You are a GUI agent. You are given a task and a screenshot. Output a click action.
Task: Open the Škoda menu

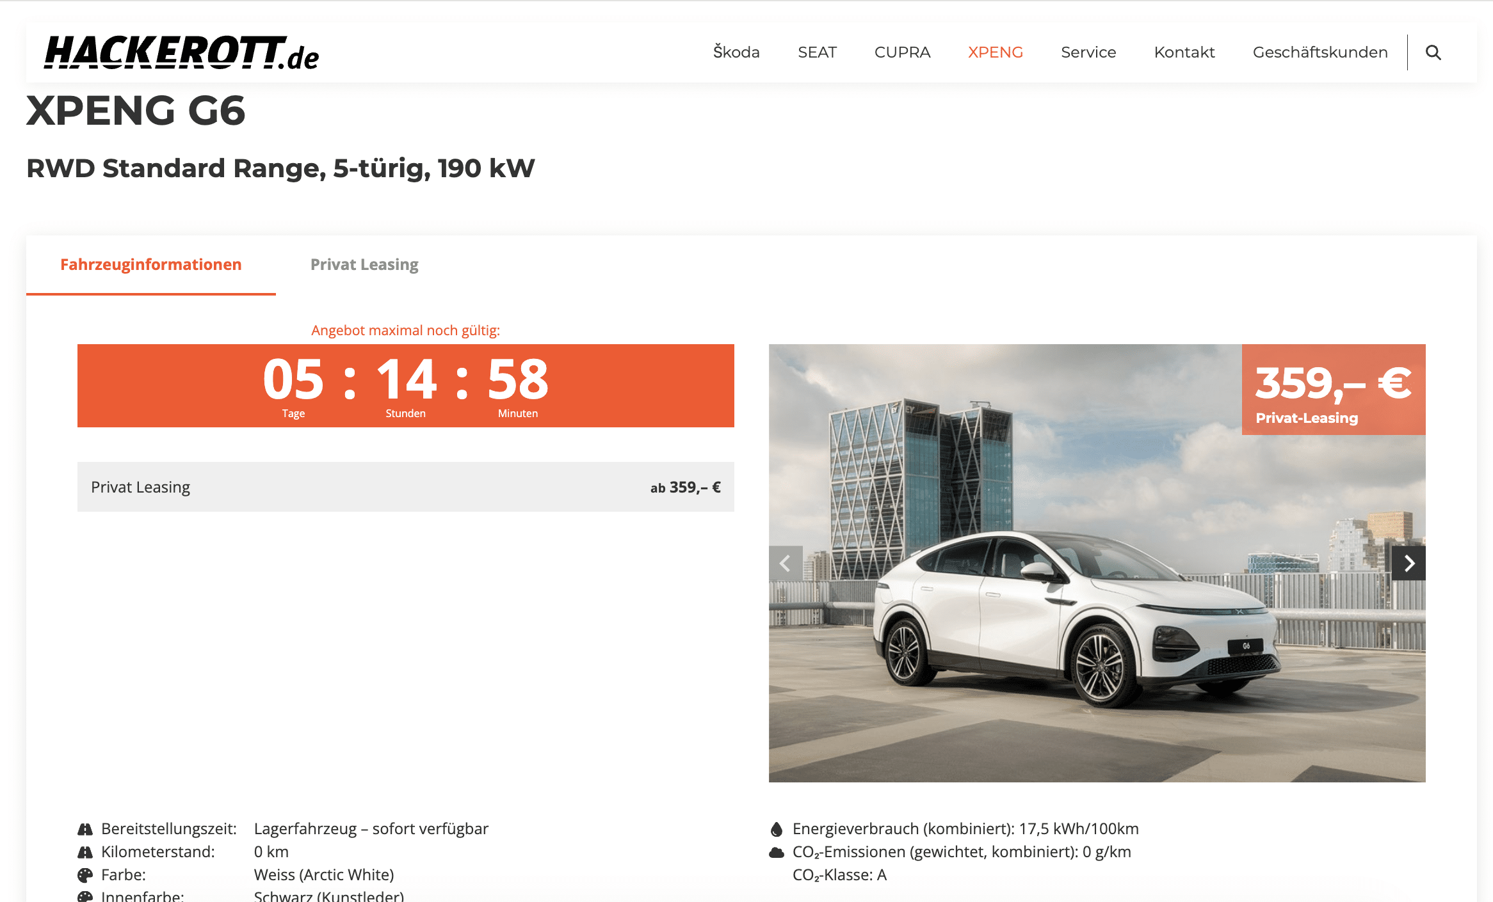pyautogui.click(x=736, y=52)
